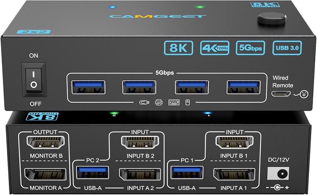Click the PC 2 USB-A port

[92, 172]
